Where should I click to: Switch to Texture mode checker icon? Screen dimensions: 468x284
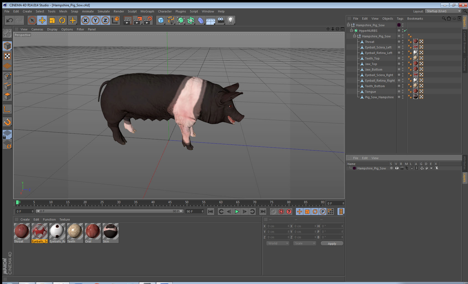point(7,56)
